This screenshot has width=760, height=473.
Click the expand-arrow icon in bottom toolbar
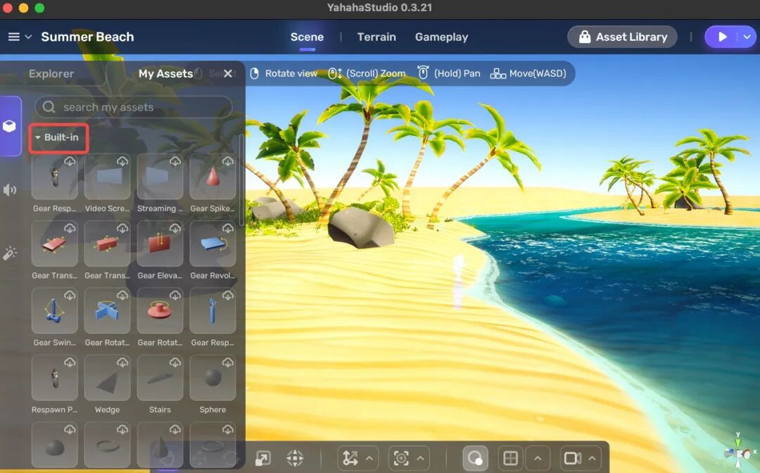262,458
